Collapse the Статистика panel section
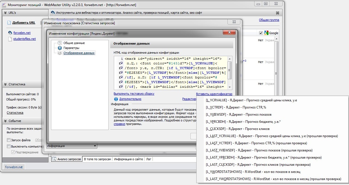 coord(5,84)
